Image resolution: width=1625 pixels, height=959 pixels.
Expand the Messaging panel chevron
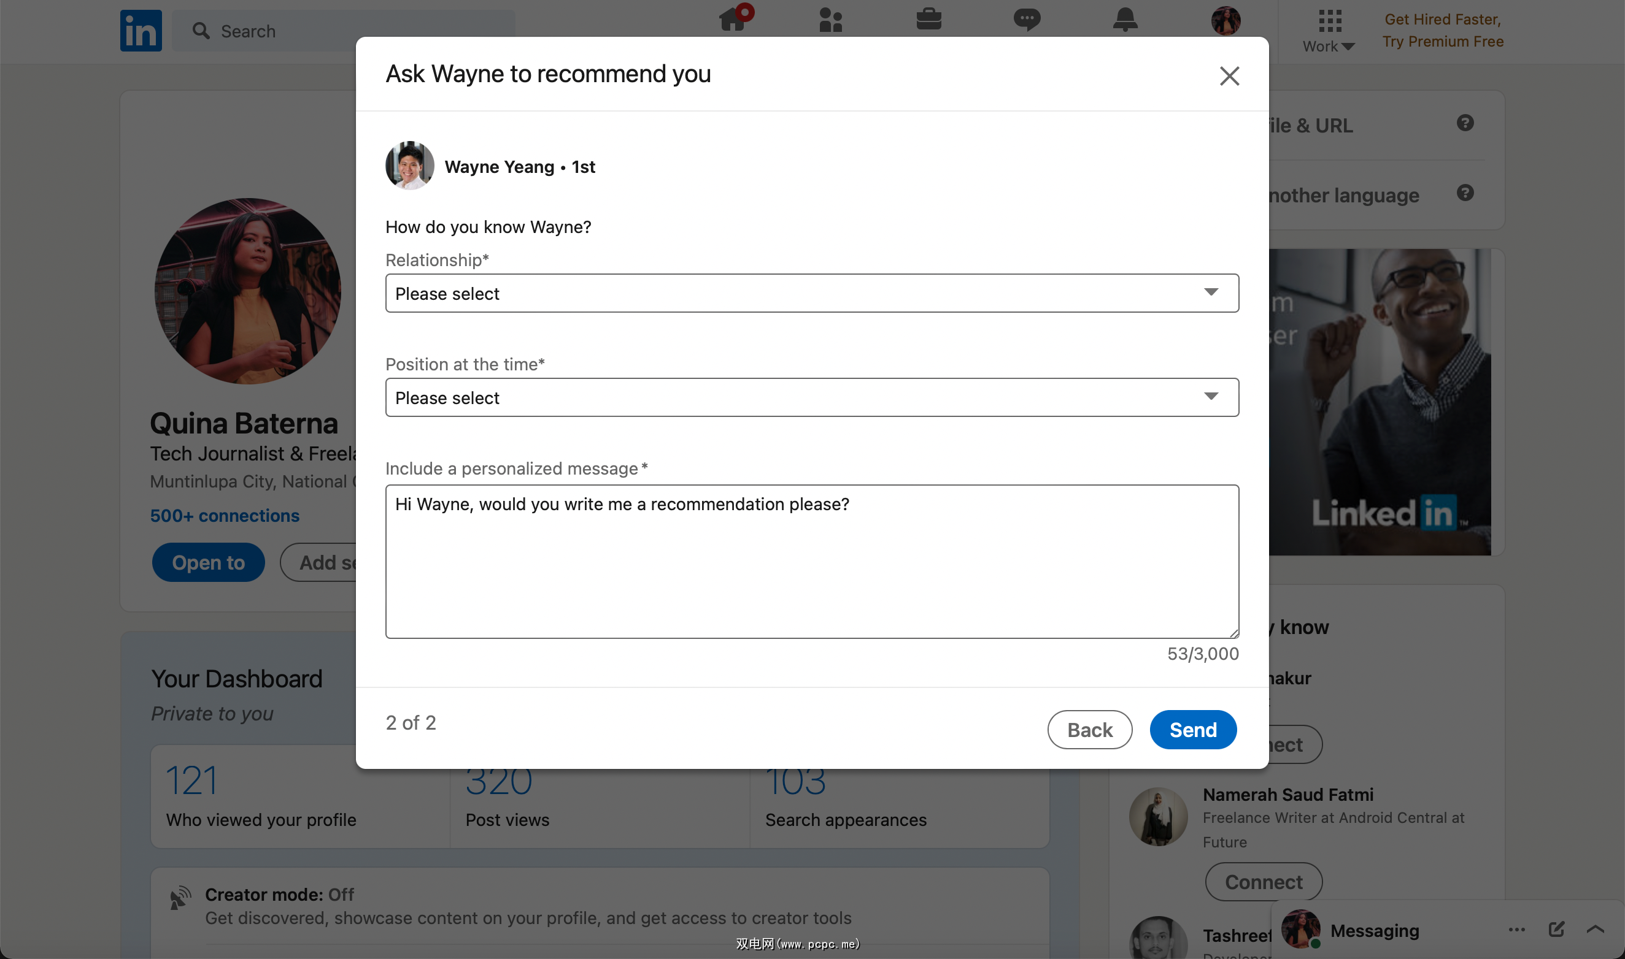pyautogui.click(x=1596, y=930)
